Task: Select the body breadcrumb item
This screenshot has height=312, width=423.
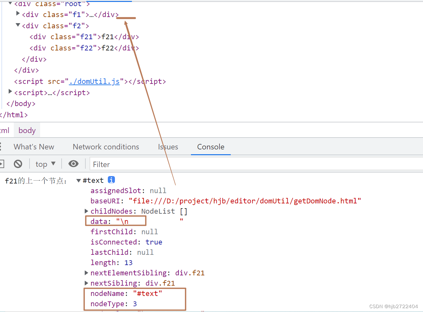Action: pyautogui.click(x=27, y=130)
